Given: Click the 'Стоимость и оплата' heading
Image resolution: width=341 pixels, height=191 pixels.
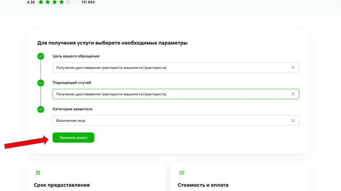Looking at the screenshot, I should [x=203, y=185].
